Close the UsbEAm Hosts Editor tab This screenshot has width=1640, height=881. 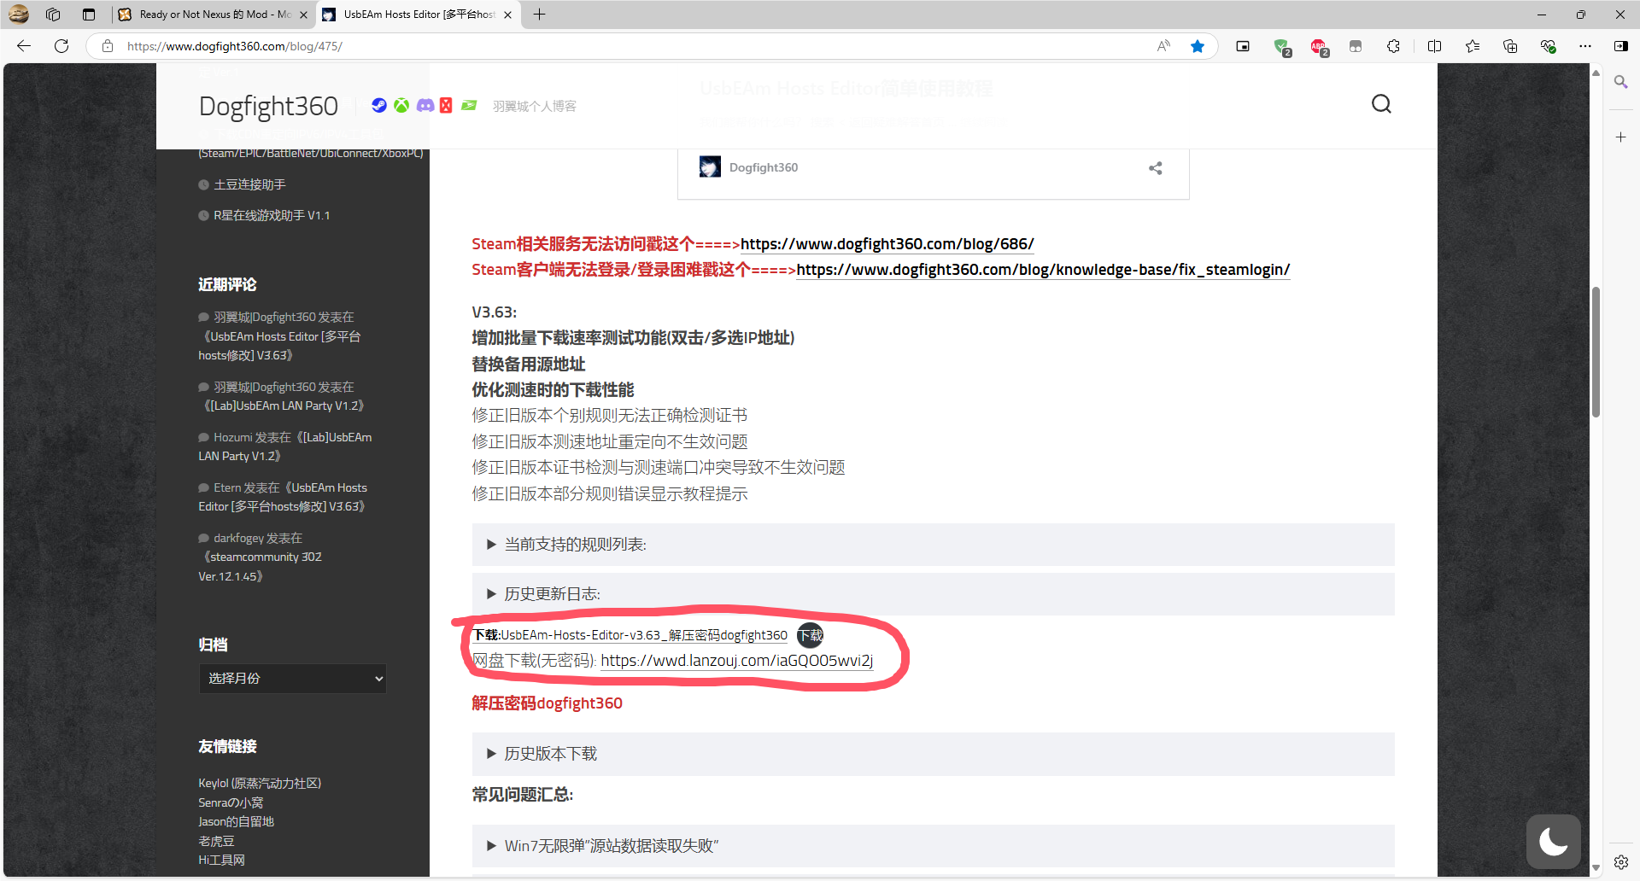(508, 15)
